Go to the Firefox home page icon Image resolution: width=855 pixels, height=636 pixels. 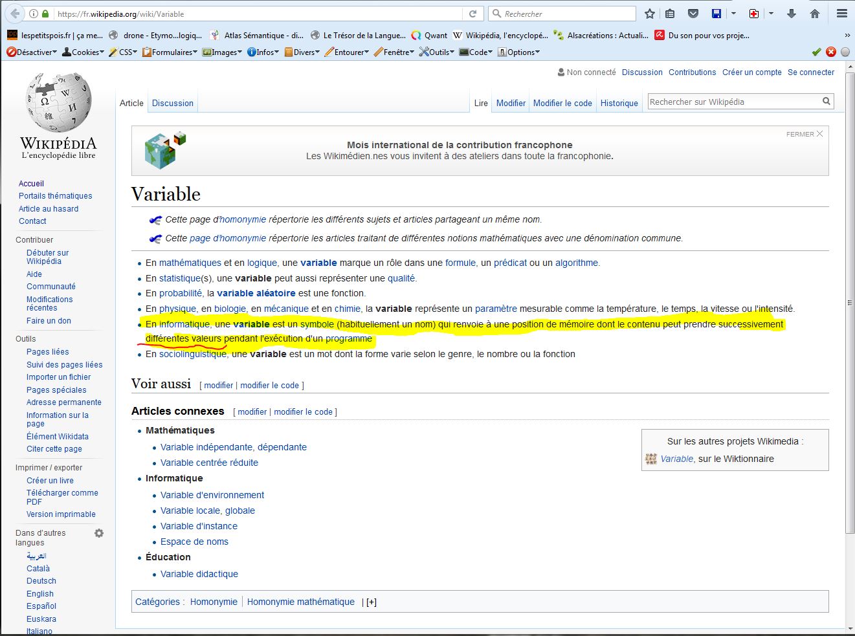click(x=815, y=14)
